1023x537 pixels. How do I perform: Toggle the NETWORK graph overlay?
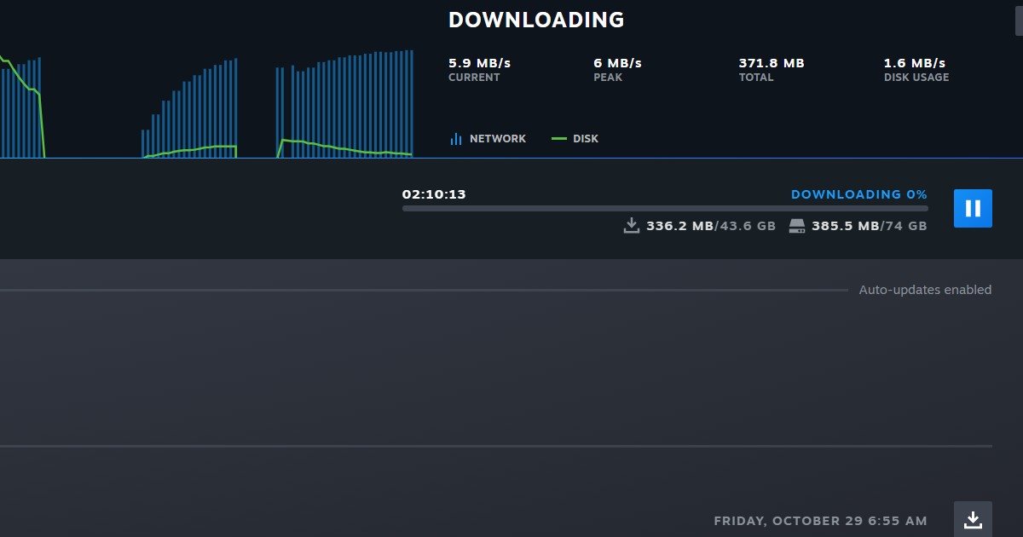[x=488, y=138]
